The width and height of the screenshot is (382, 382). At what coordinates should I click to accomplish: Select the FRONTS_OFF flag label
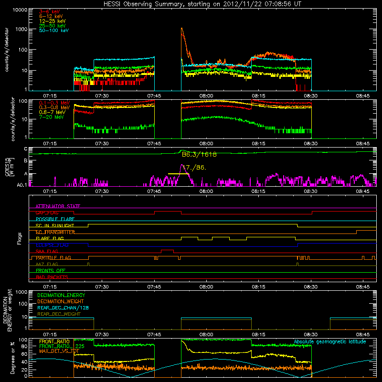(x=51, y=271)
